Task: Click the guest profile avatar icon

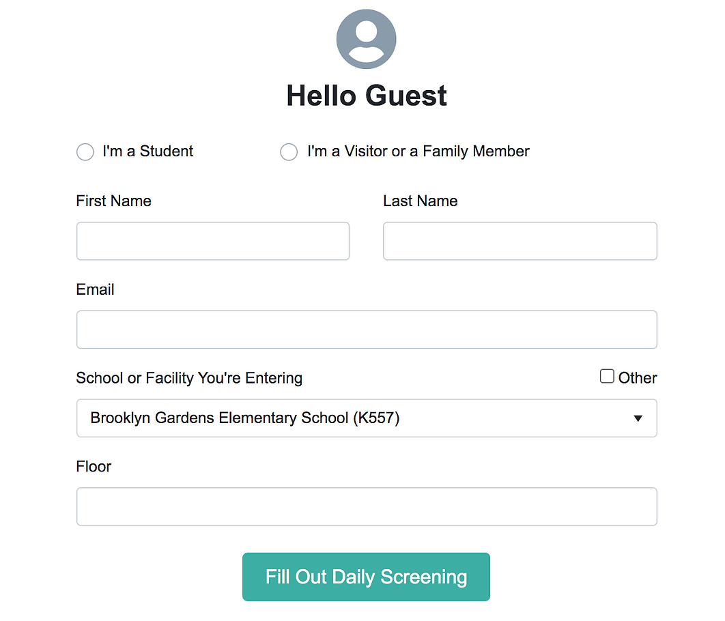Action: pyautogui.click(x=366, y=40)
